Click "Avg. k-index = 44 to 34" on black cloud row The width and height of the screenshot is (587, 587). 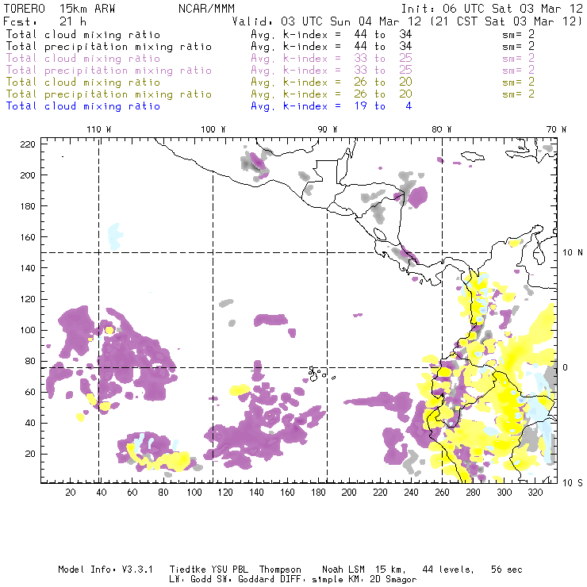pyautogui.click(x=332, y=34)
